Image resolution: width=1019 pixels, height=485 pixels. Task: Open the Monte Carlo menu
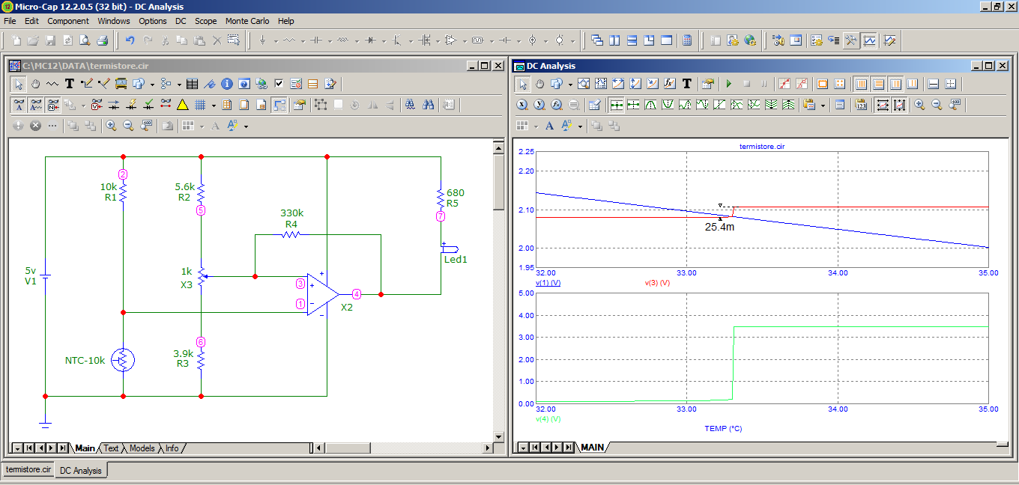pyautogui.click(x=247, y=21)
